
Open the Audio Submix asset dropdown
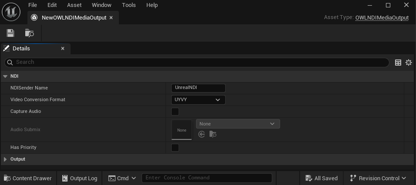(x=238, y=124)
